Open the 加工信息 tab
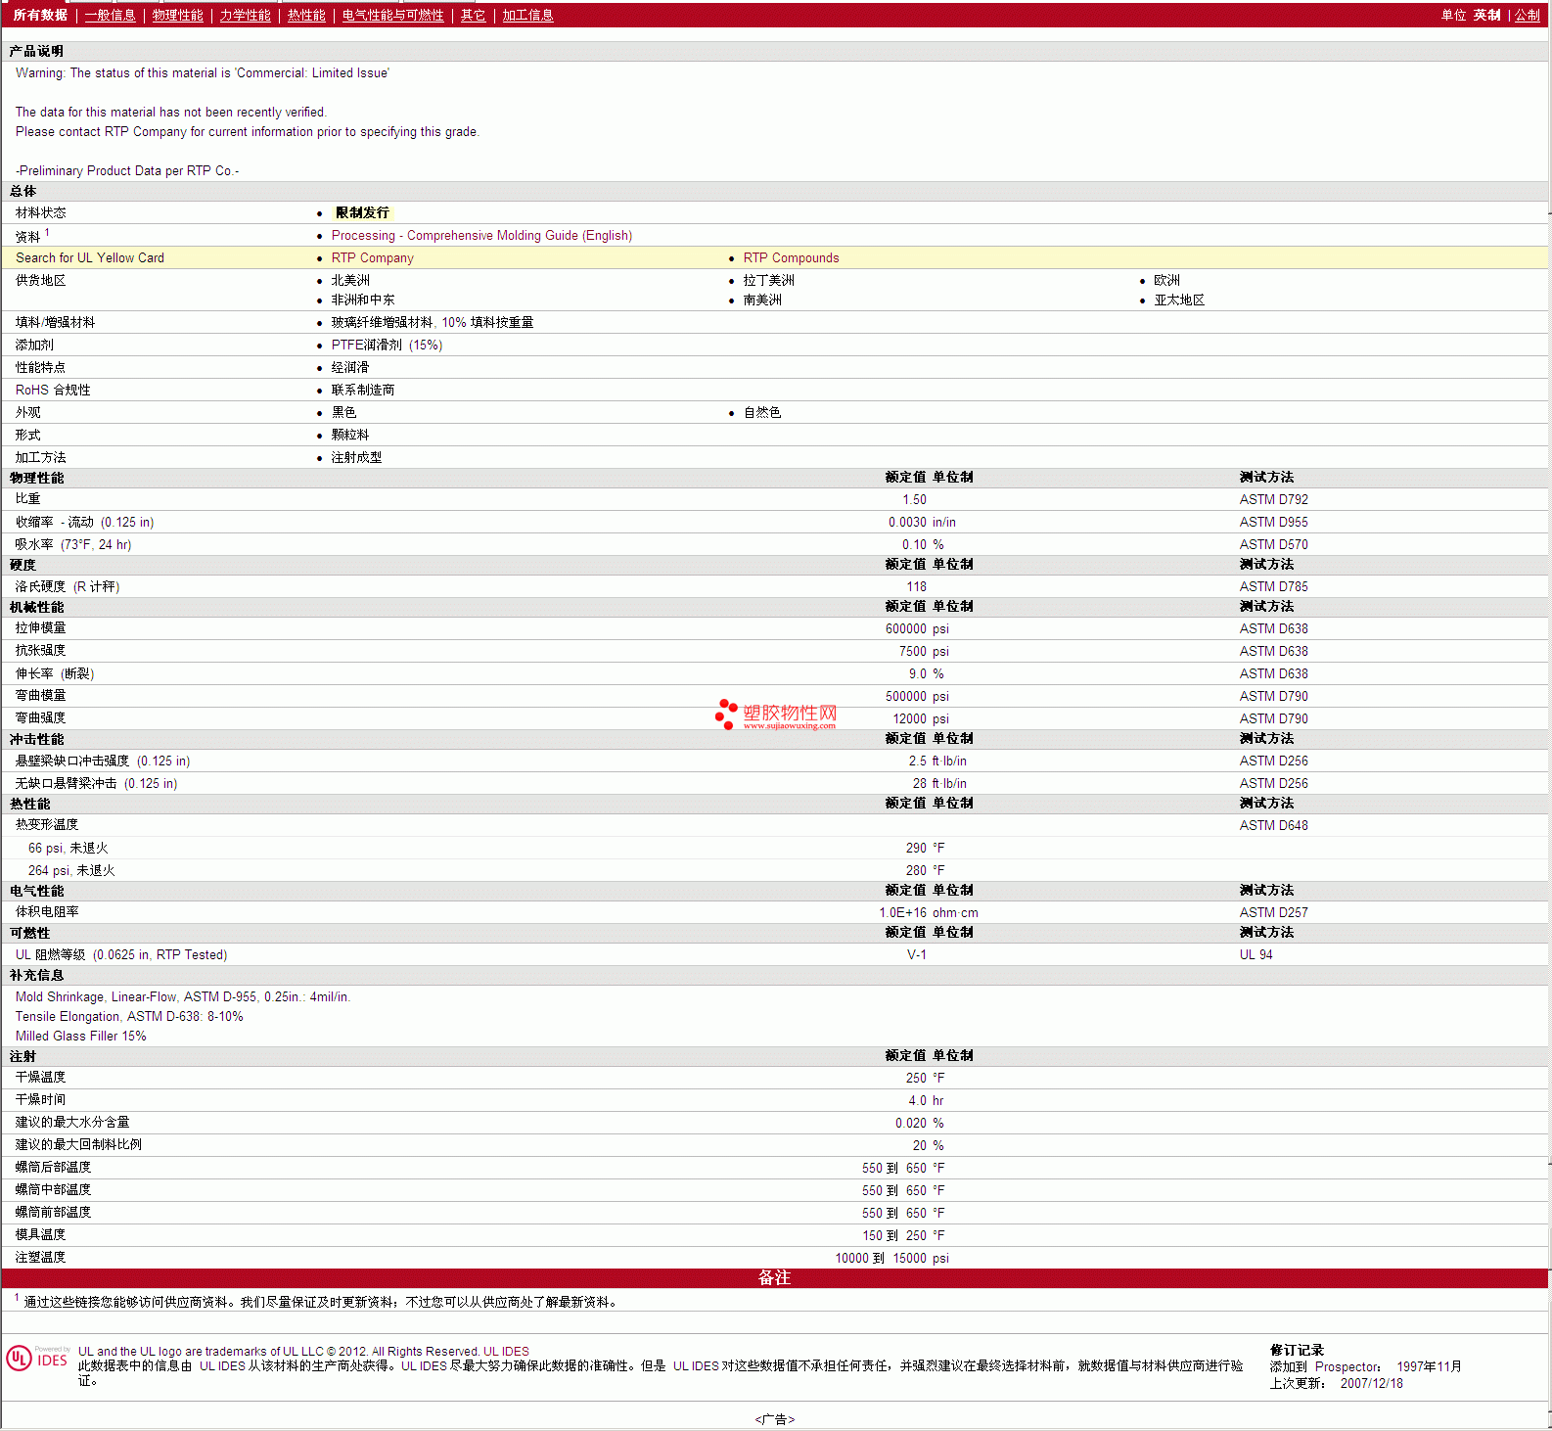 pos(527,15)
